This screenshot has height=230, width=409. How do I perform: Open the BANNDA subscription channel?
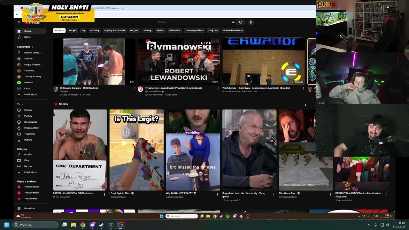click(x=31, y=82)
